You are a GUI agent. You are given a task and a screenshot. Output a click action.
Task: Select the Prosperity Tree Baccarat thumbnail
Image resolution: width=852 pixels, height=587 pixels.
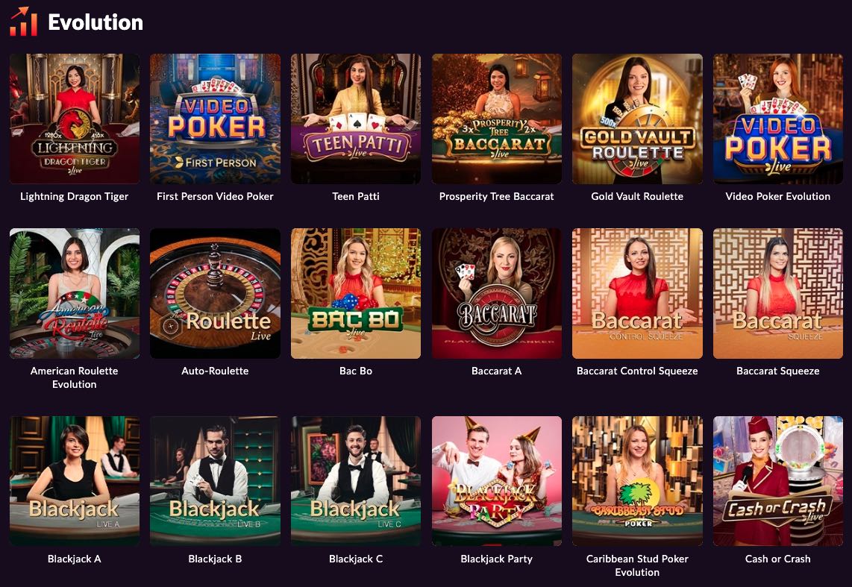pyautogui.click(x=497, y=119)
